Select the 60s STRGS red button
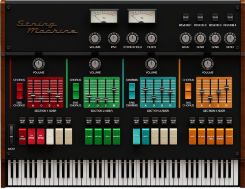Image resolution: width=245 pixels, height=189 pixels. click(23, 136)
